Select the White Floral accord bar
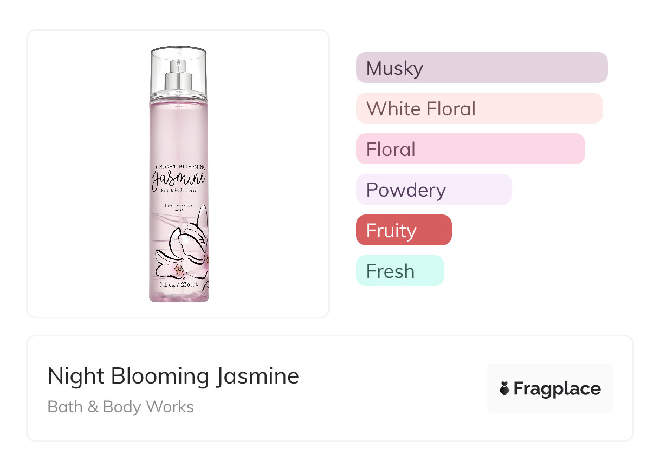660x468 pixels. tap(479, 108)
